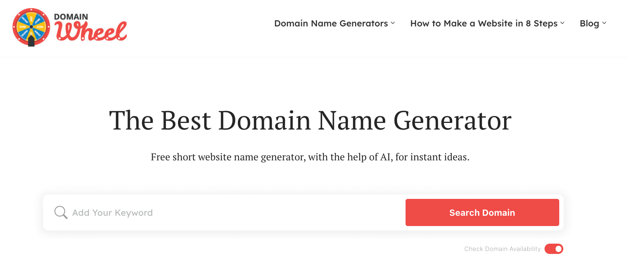Open How to Make a Website in 8 Steps
Screen dimensions: 628x273
point(484,23)
